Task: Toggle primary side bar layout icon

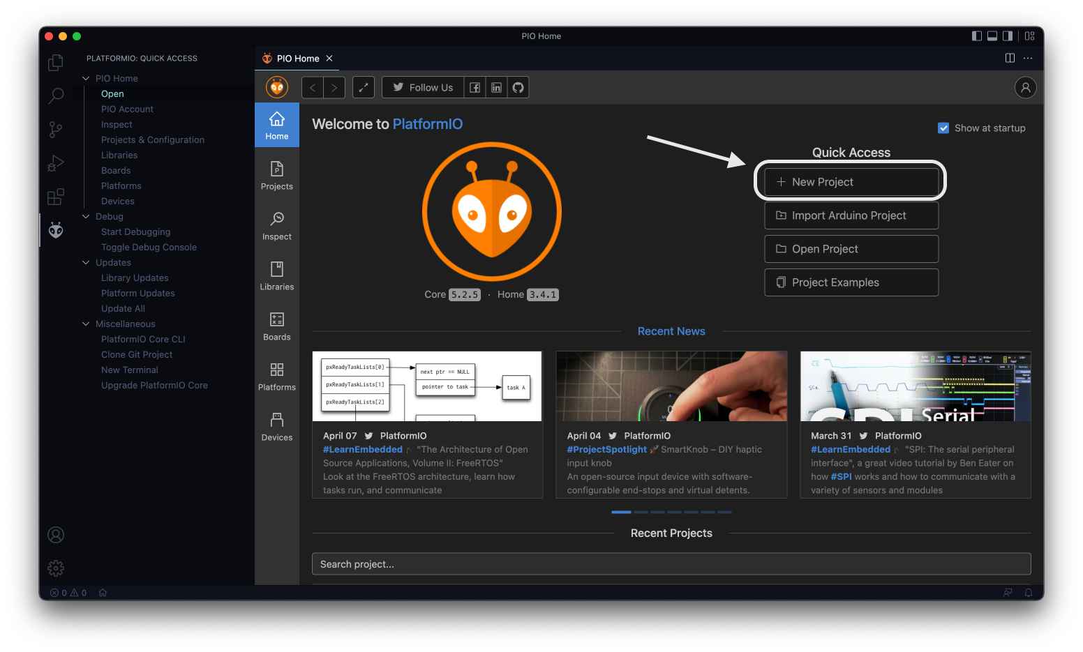Action: click(977, 36)
